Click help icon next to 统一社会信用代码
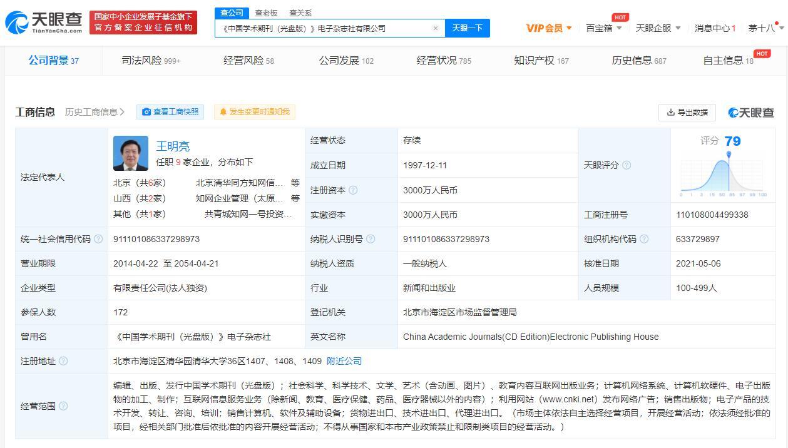 pyautogui.click(x=98, y=239)
